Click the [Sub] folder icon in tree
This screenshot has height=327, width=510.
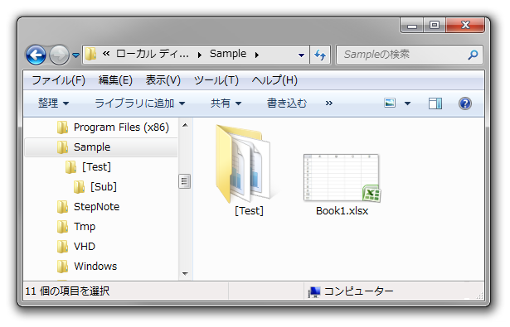79,187
